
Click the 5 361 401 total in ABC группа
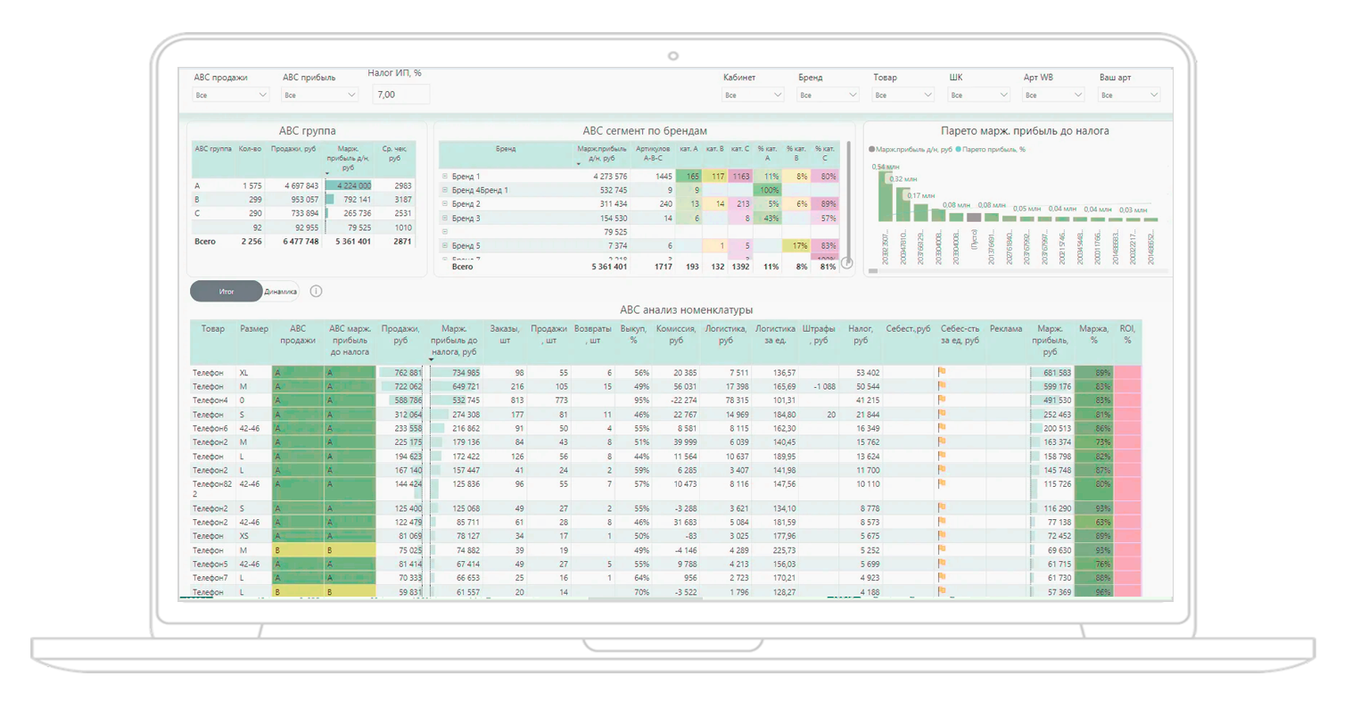point(351,242)
